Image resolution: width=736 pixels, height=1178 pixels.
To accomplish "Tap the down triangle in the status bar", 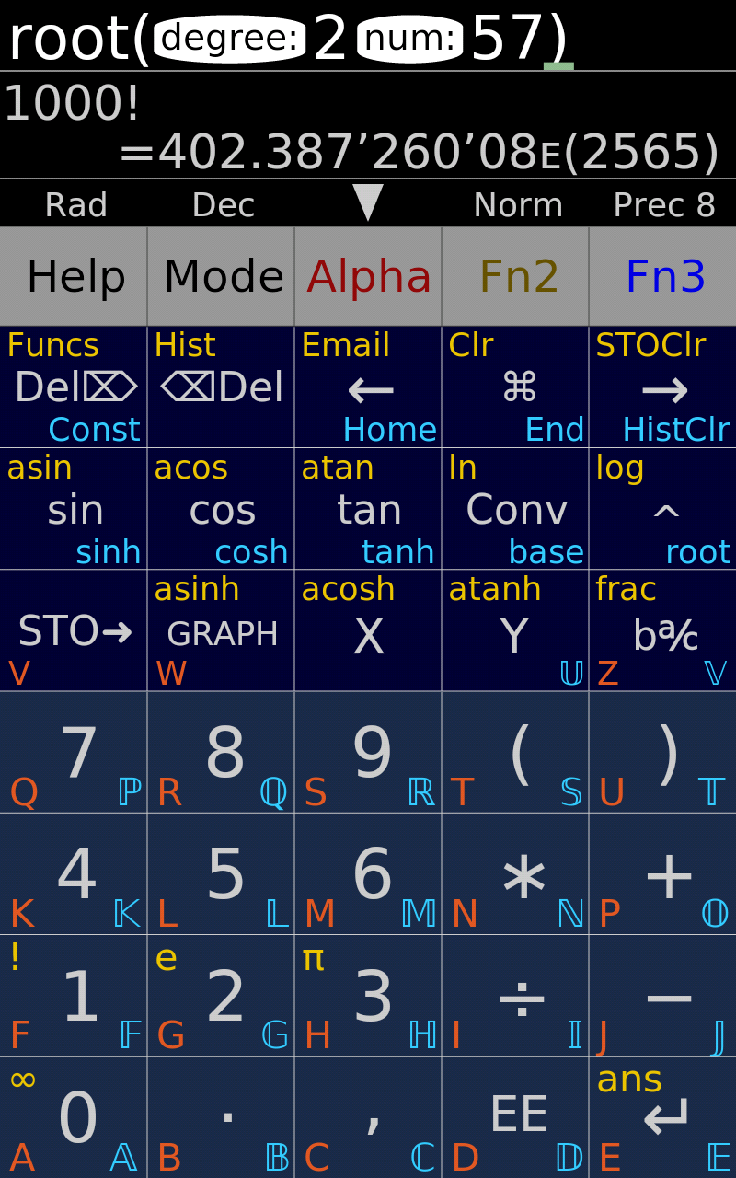I will (368, 202).
